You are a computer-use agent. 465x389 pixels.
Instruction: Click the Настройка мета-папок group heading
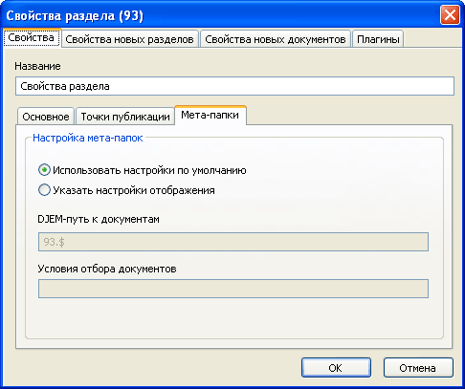pyautogui.click(x=88, y=138)
